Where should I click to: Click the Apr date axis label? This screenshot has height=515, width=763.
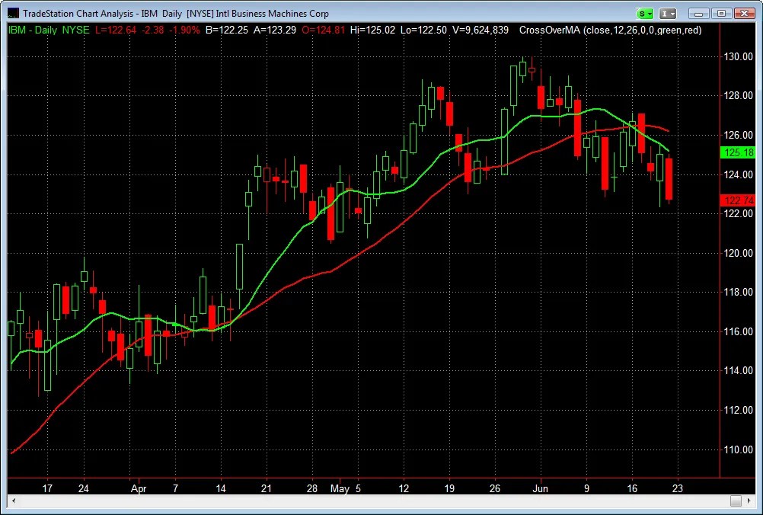(x=139, y=488)
